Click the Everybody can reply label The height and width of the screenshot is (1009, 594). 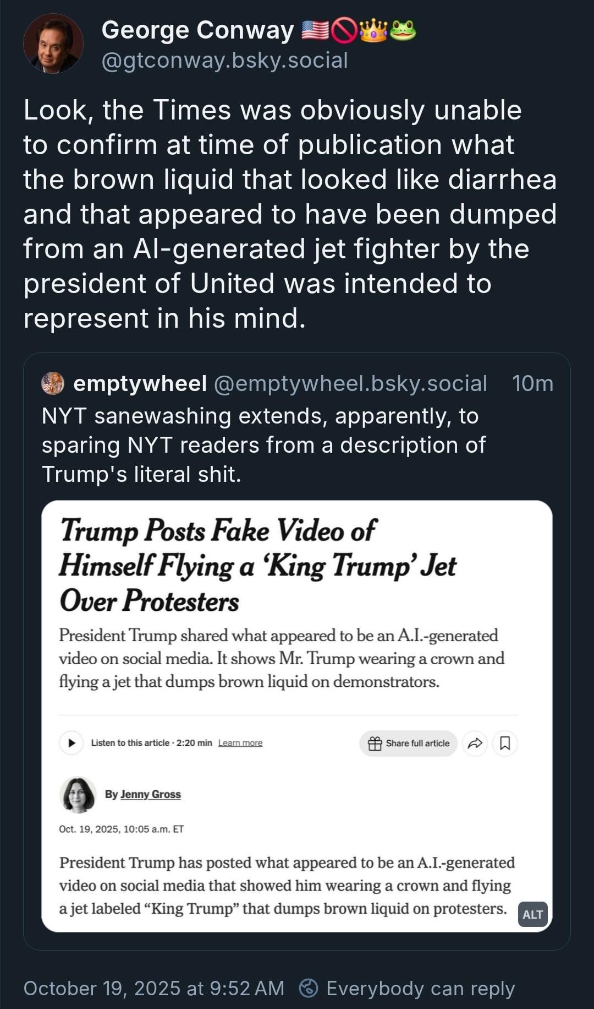(420, 988)
